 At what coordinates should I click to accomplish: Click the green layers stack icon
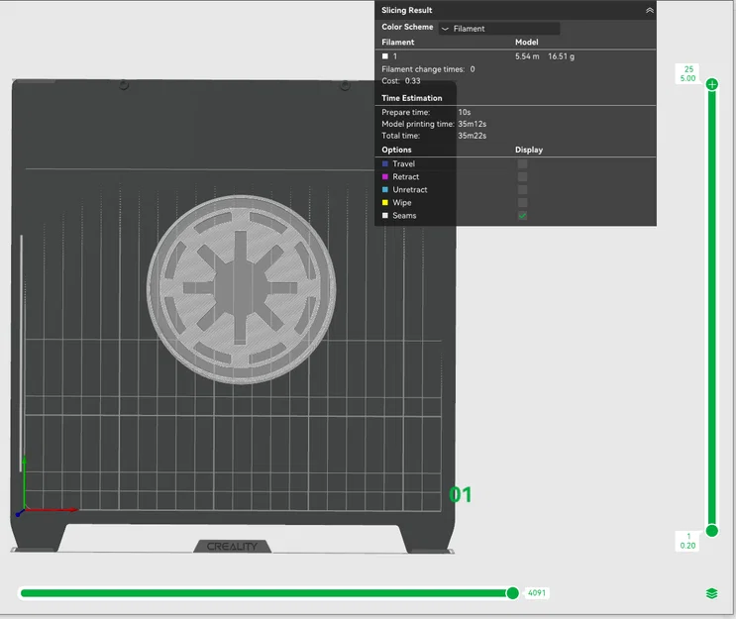711,593
